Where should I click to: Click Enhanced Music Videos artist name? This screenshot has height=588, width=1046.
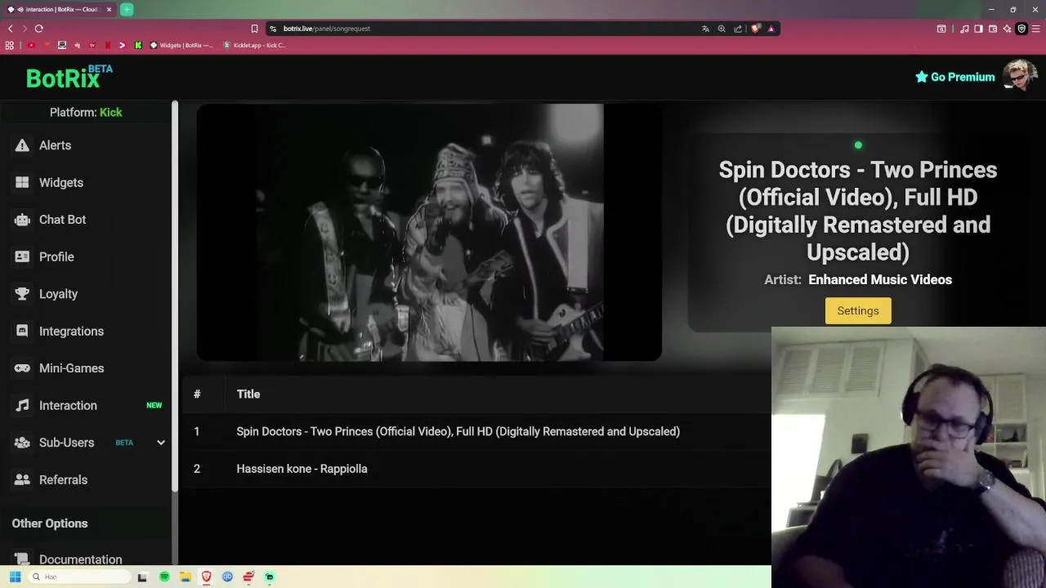880,279
